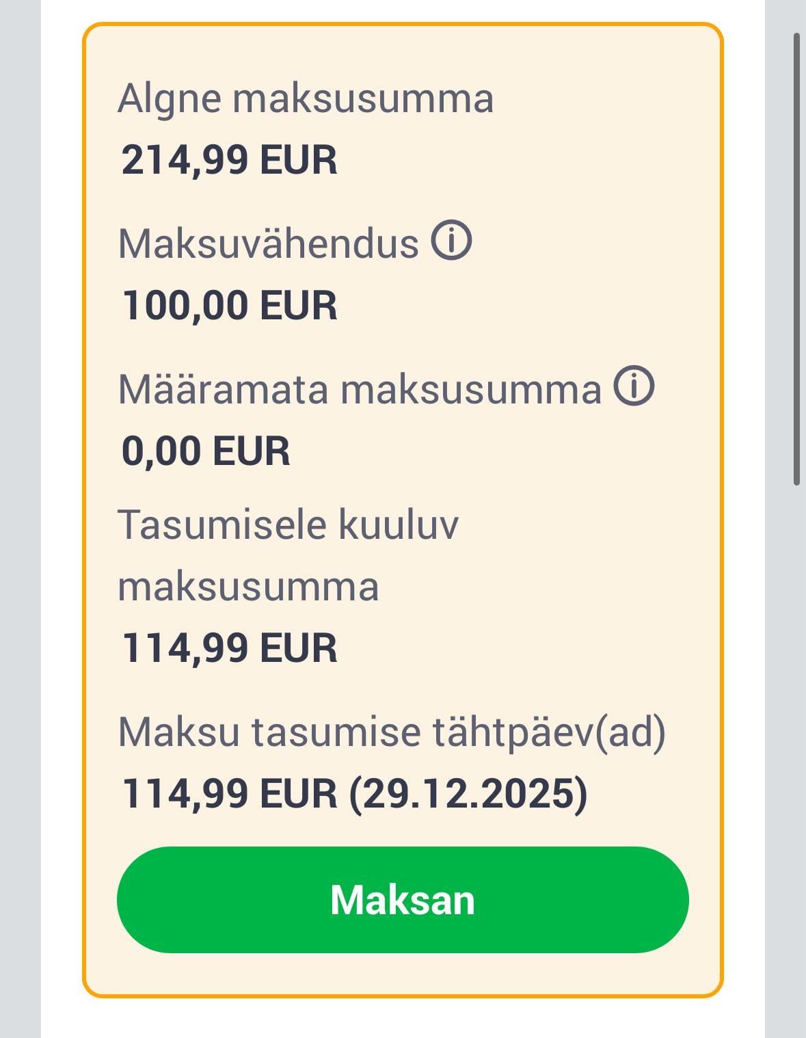The image size is (806, 1038).
Task: Click the 114,99 EUR amount above the deadline label
Action: point(229,648)
